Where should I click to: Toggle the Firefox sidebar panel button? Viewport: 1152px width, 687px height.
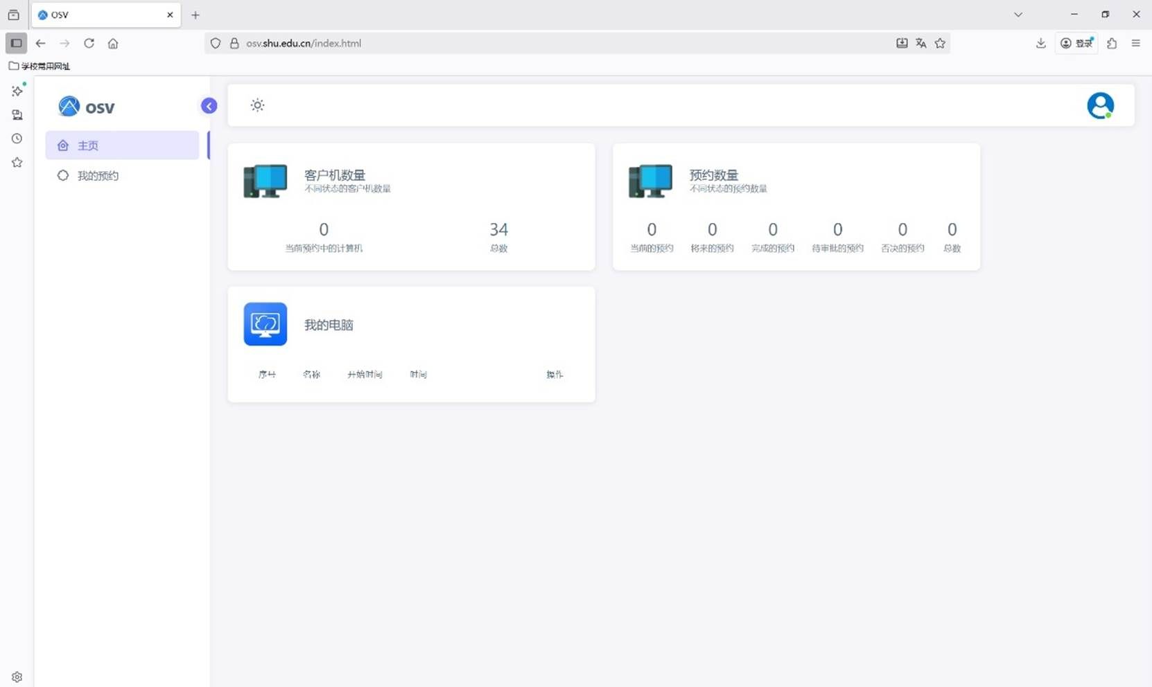tap(16, 43)
